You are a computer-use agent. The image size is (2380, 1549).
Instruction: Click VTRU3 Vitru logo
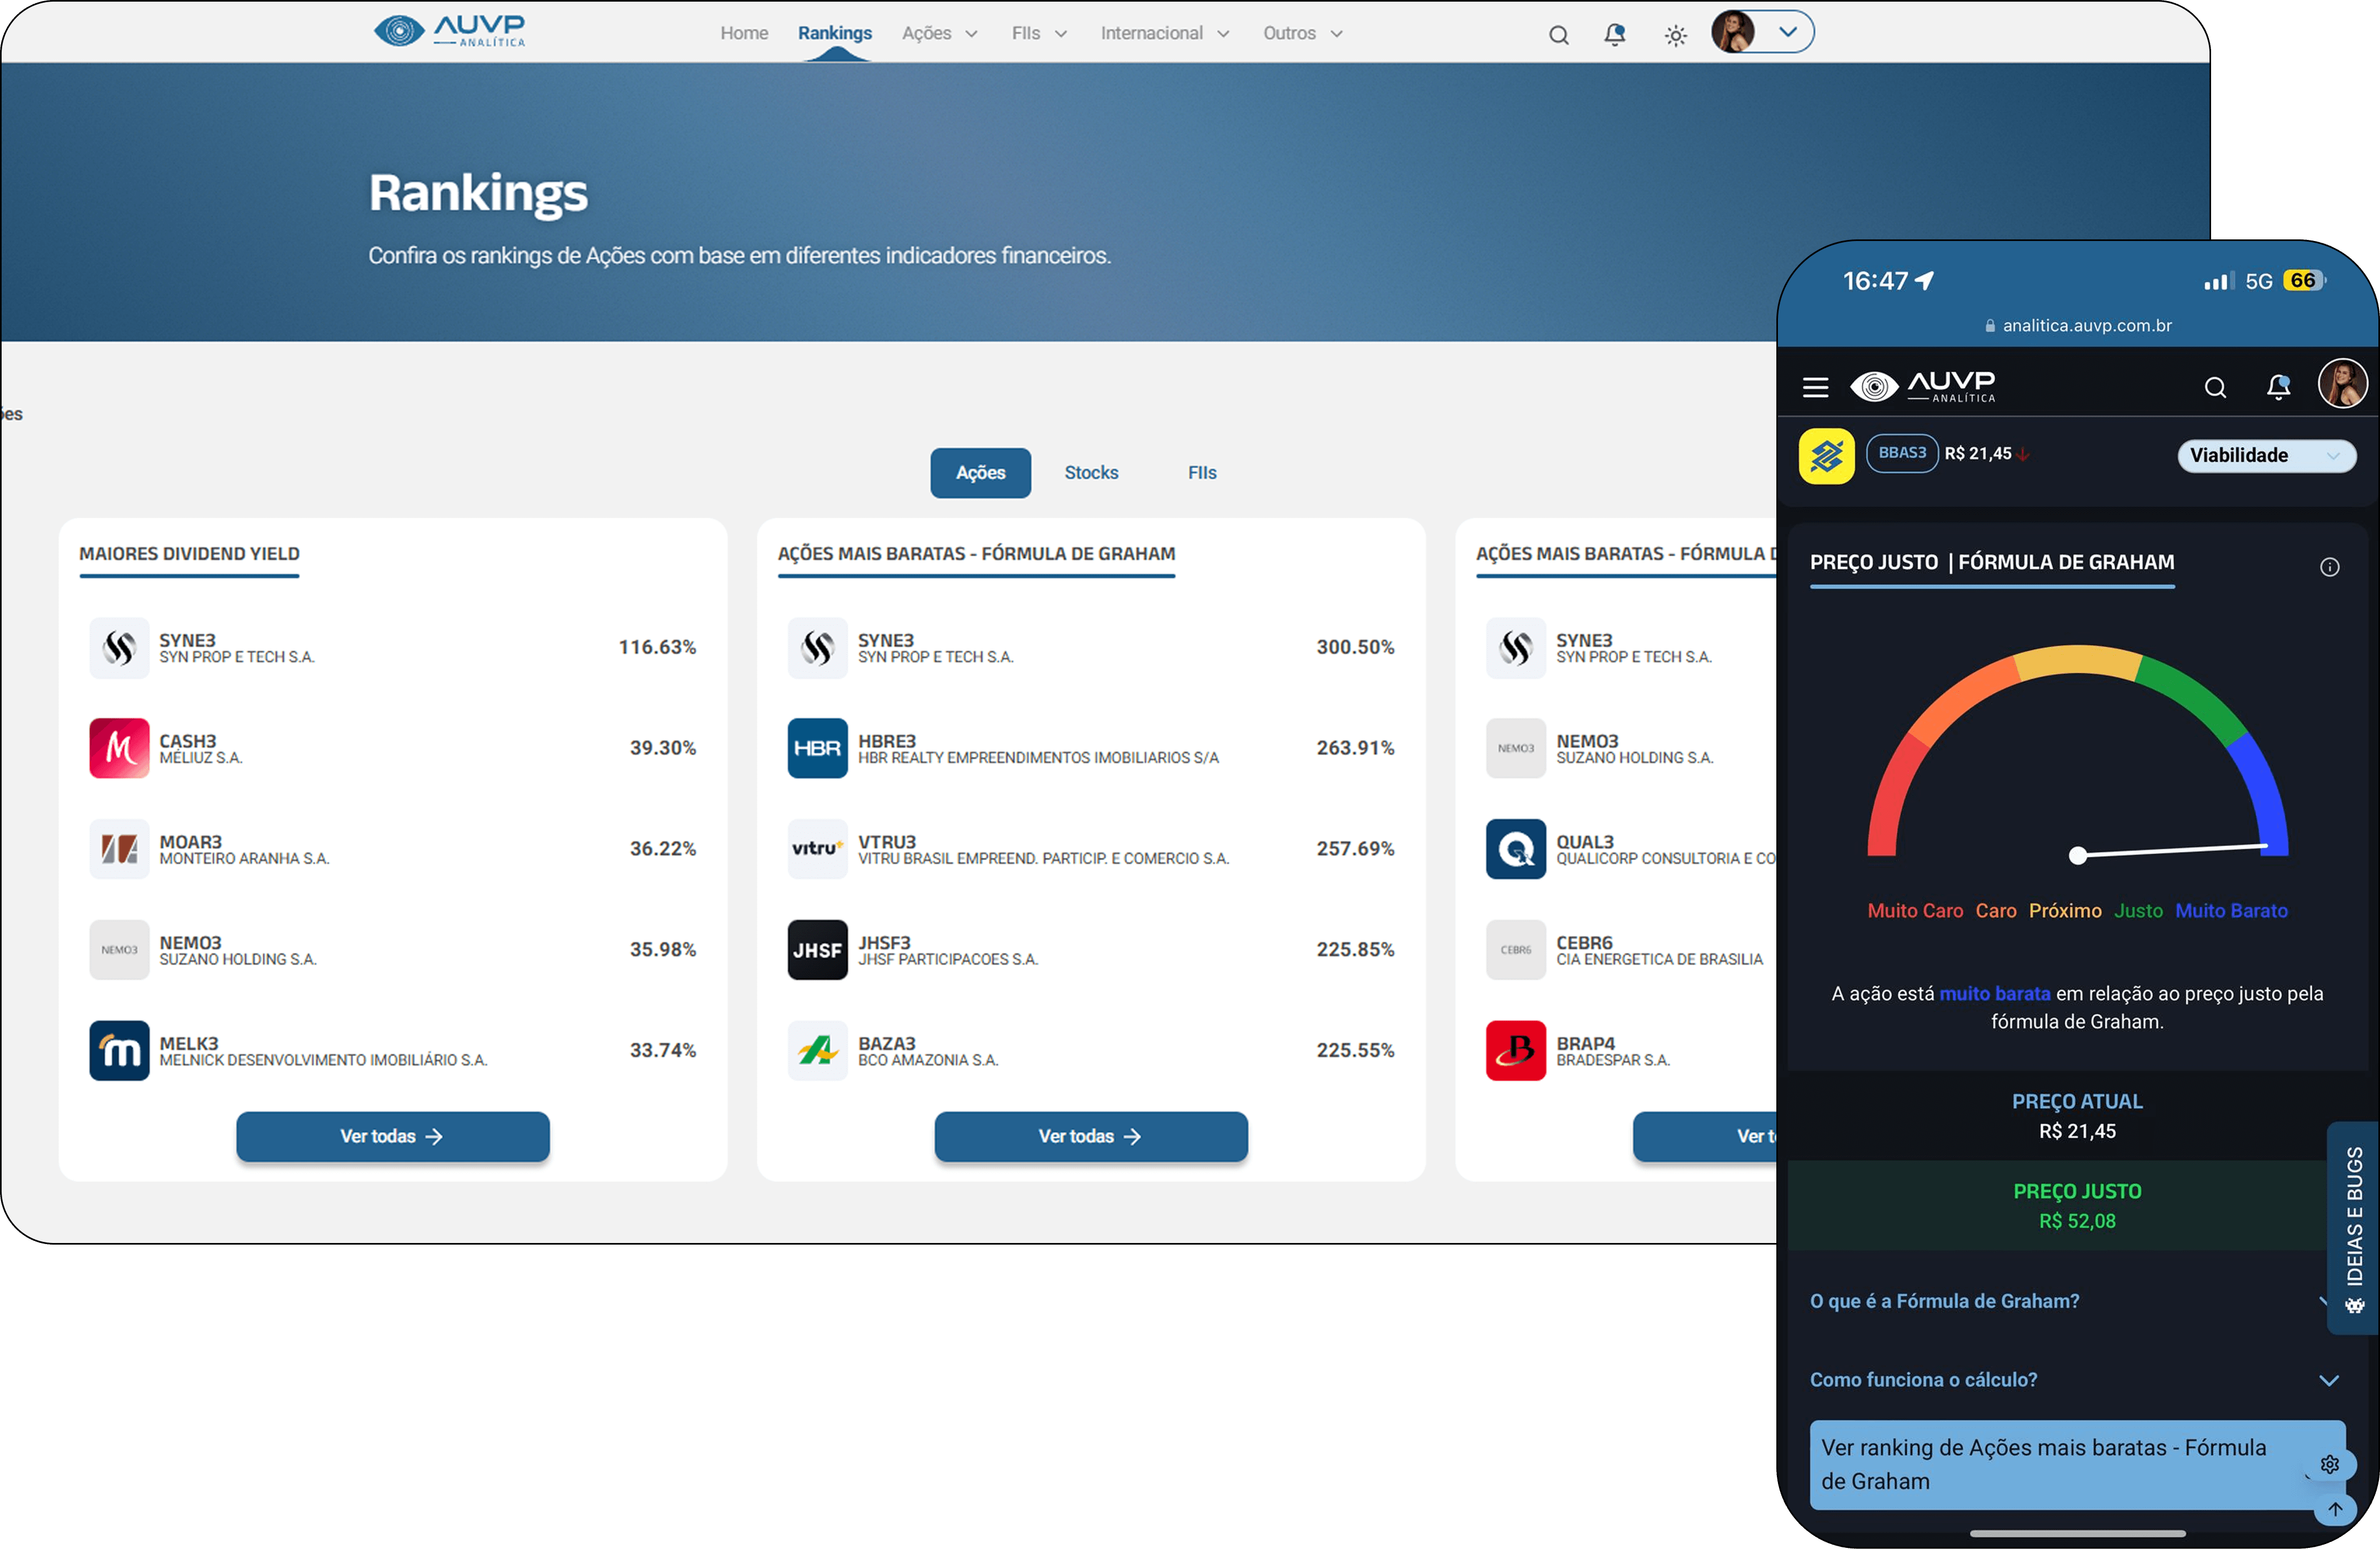click(817, 849)
